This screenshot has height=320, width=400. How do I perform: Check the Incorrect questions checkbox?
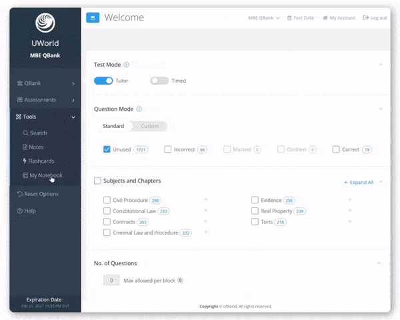pos(167,149)
